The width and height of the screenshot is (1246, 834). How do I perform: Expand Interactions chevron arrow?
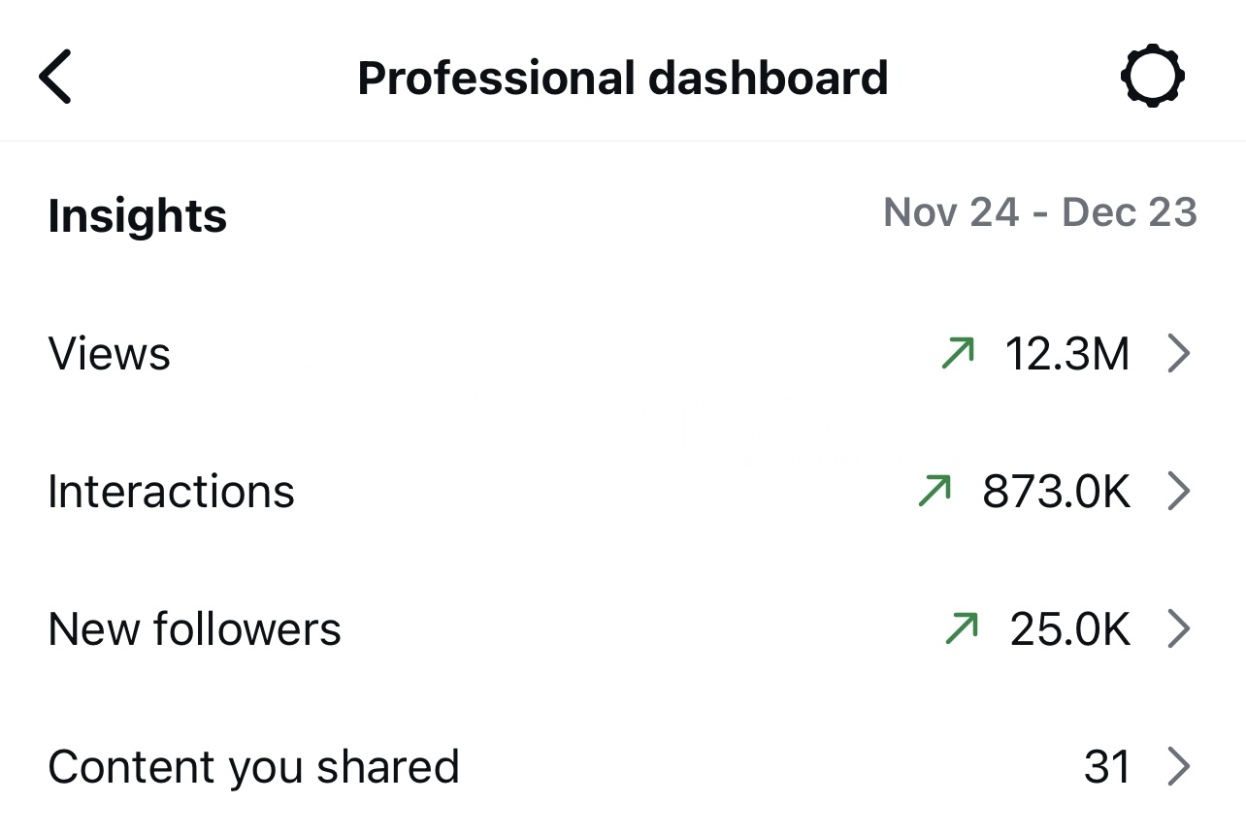1178,492
